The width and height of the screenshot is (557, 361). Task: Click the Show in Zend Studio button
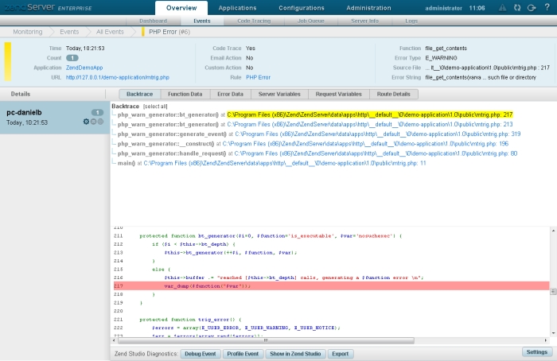pos(294,353)
